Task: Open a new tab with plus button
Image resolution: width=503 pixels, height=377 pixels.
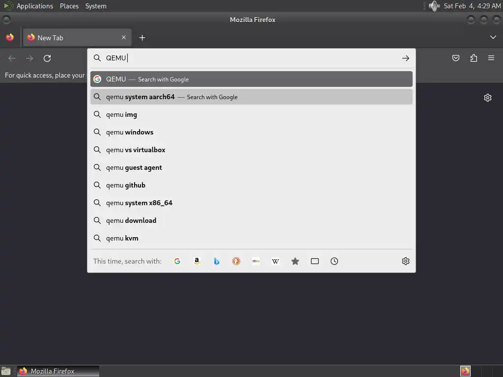Action: 142,38
